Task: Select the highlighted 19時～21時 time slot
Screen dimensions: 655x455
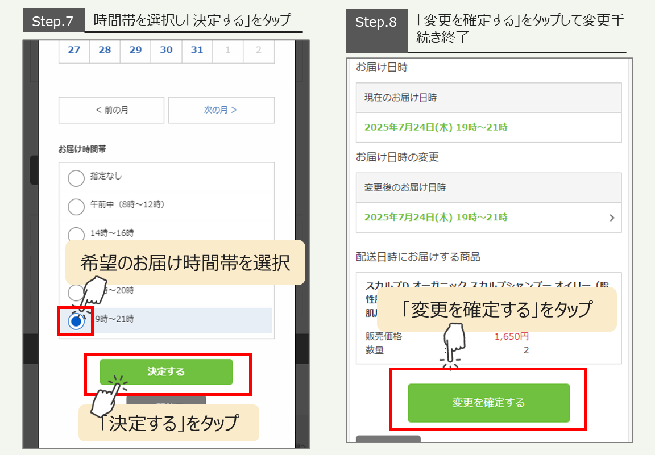Action: pos(76,321)
